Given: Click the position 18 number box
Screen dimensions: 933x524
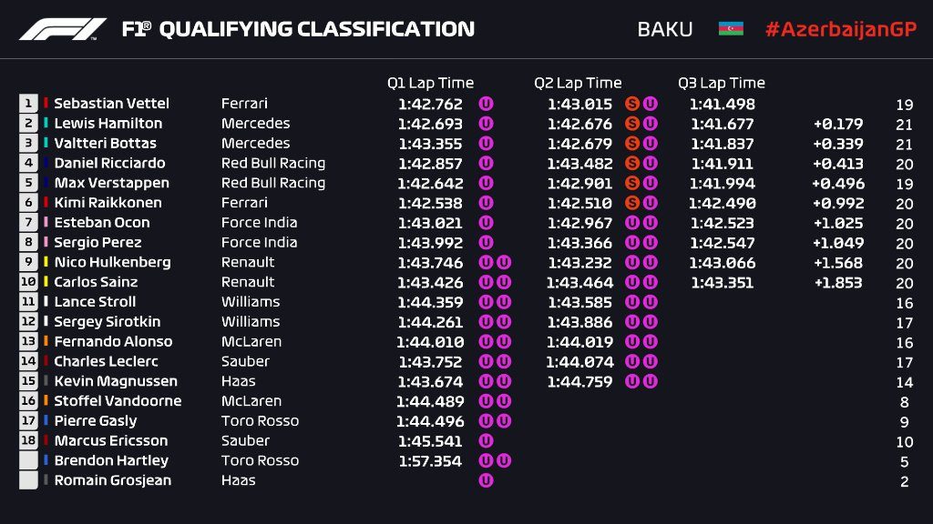Looking at the screenshot, I should [28, 441].
